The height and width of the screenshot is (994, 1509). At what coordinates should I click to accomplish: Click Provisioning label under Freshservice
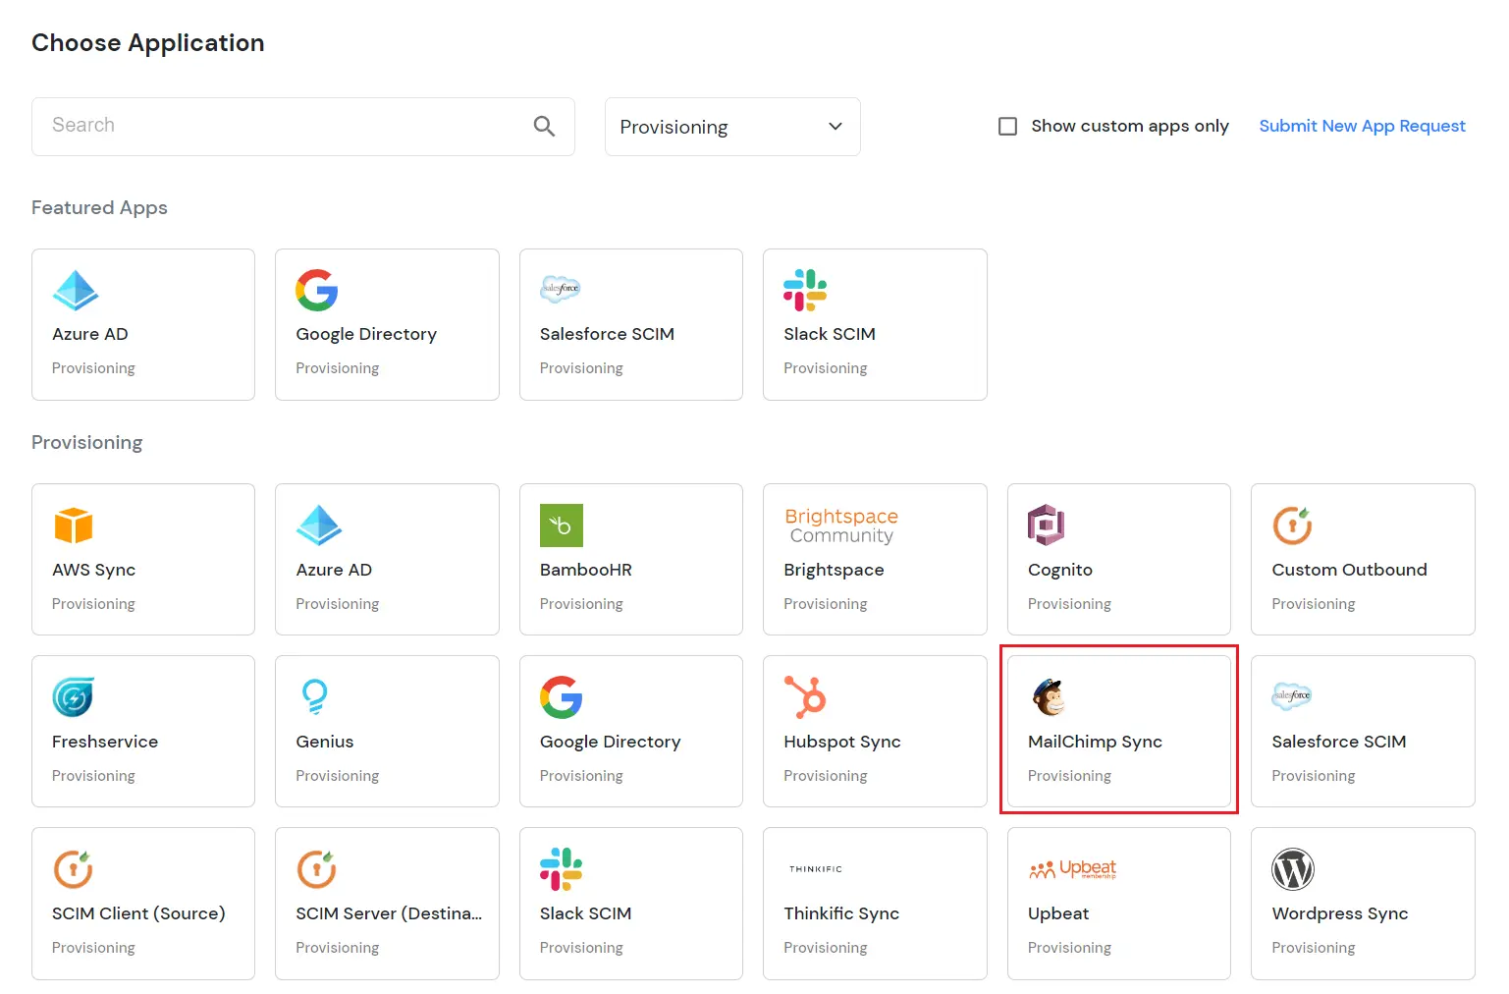click(93, 776)
